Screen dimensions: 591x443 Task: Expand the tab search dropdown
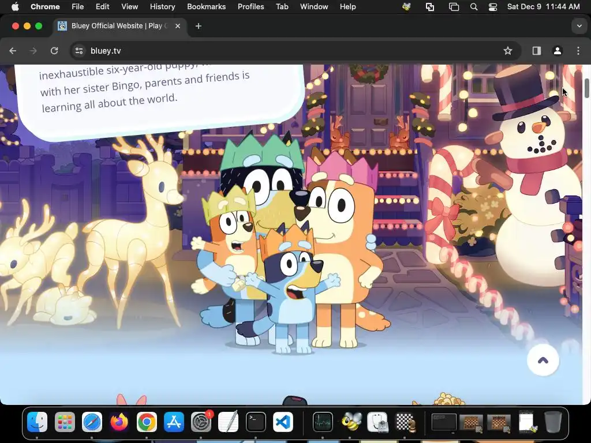579,26
